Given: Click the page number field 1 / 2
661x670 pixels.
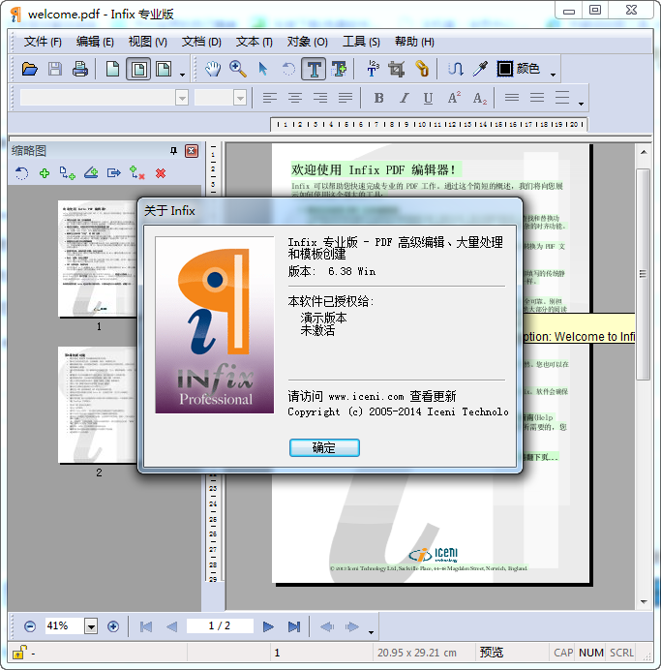Looking at the screenshot, I should pyautogui.click(x=220, y=626).
